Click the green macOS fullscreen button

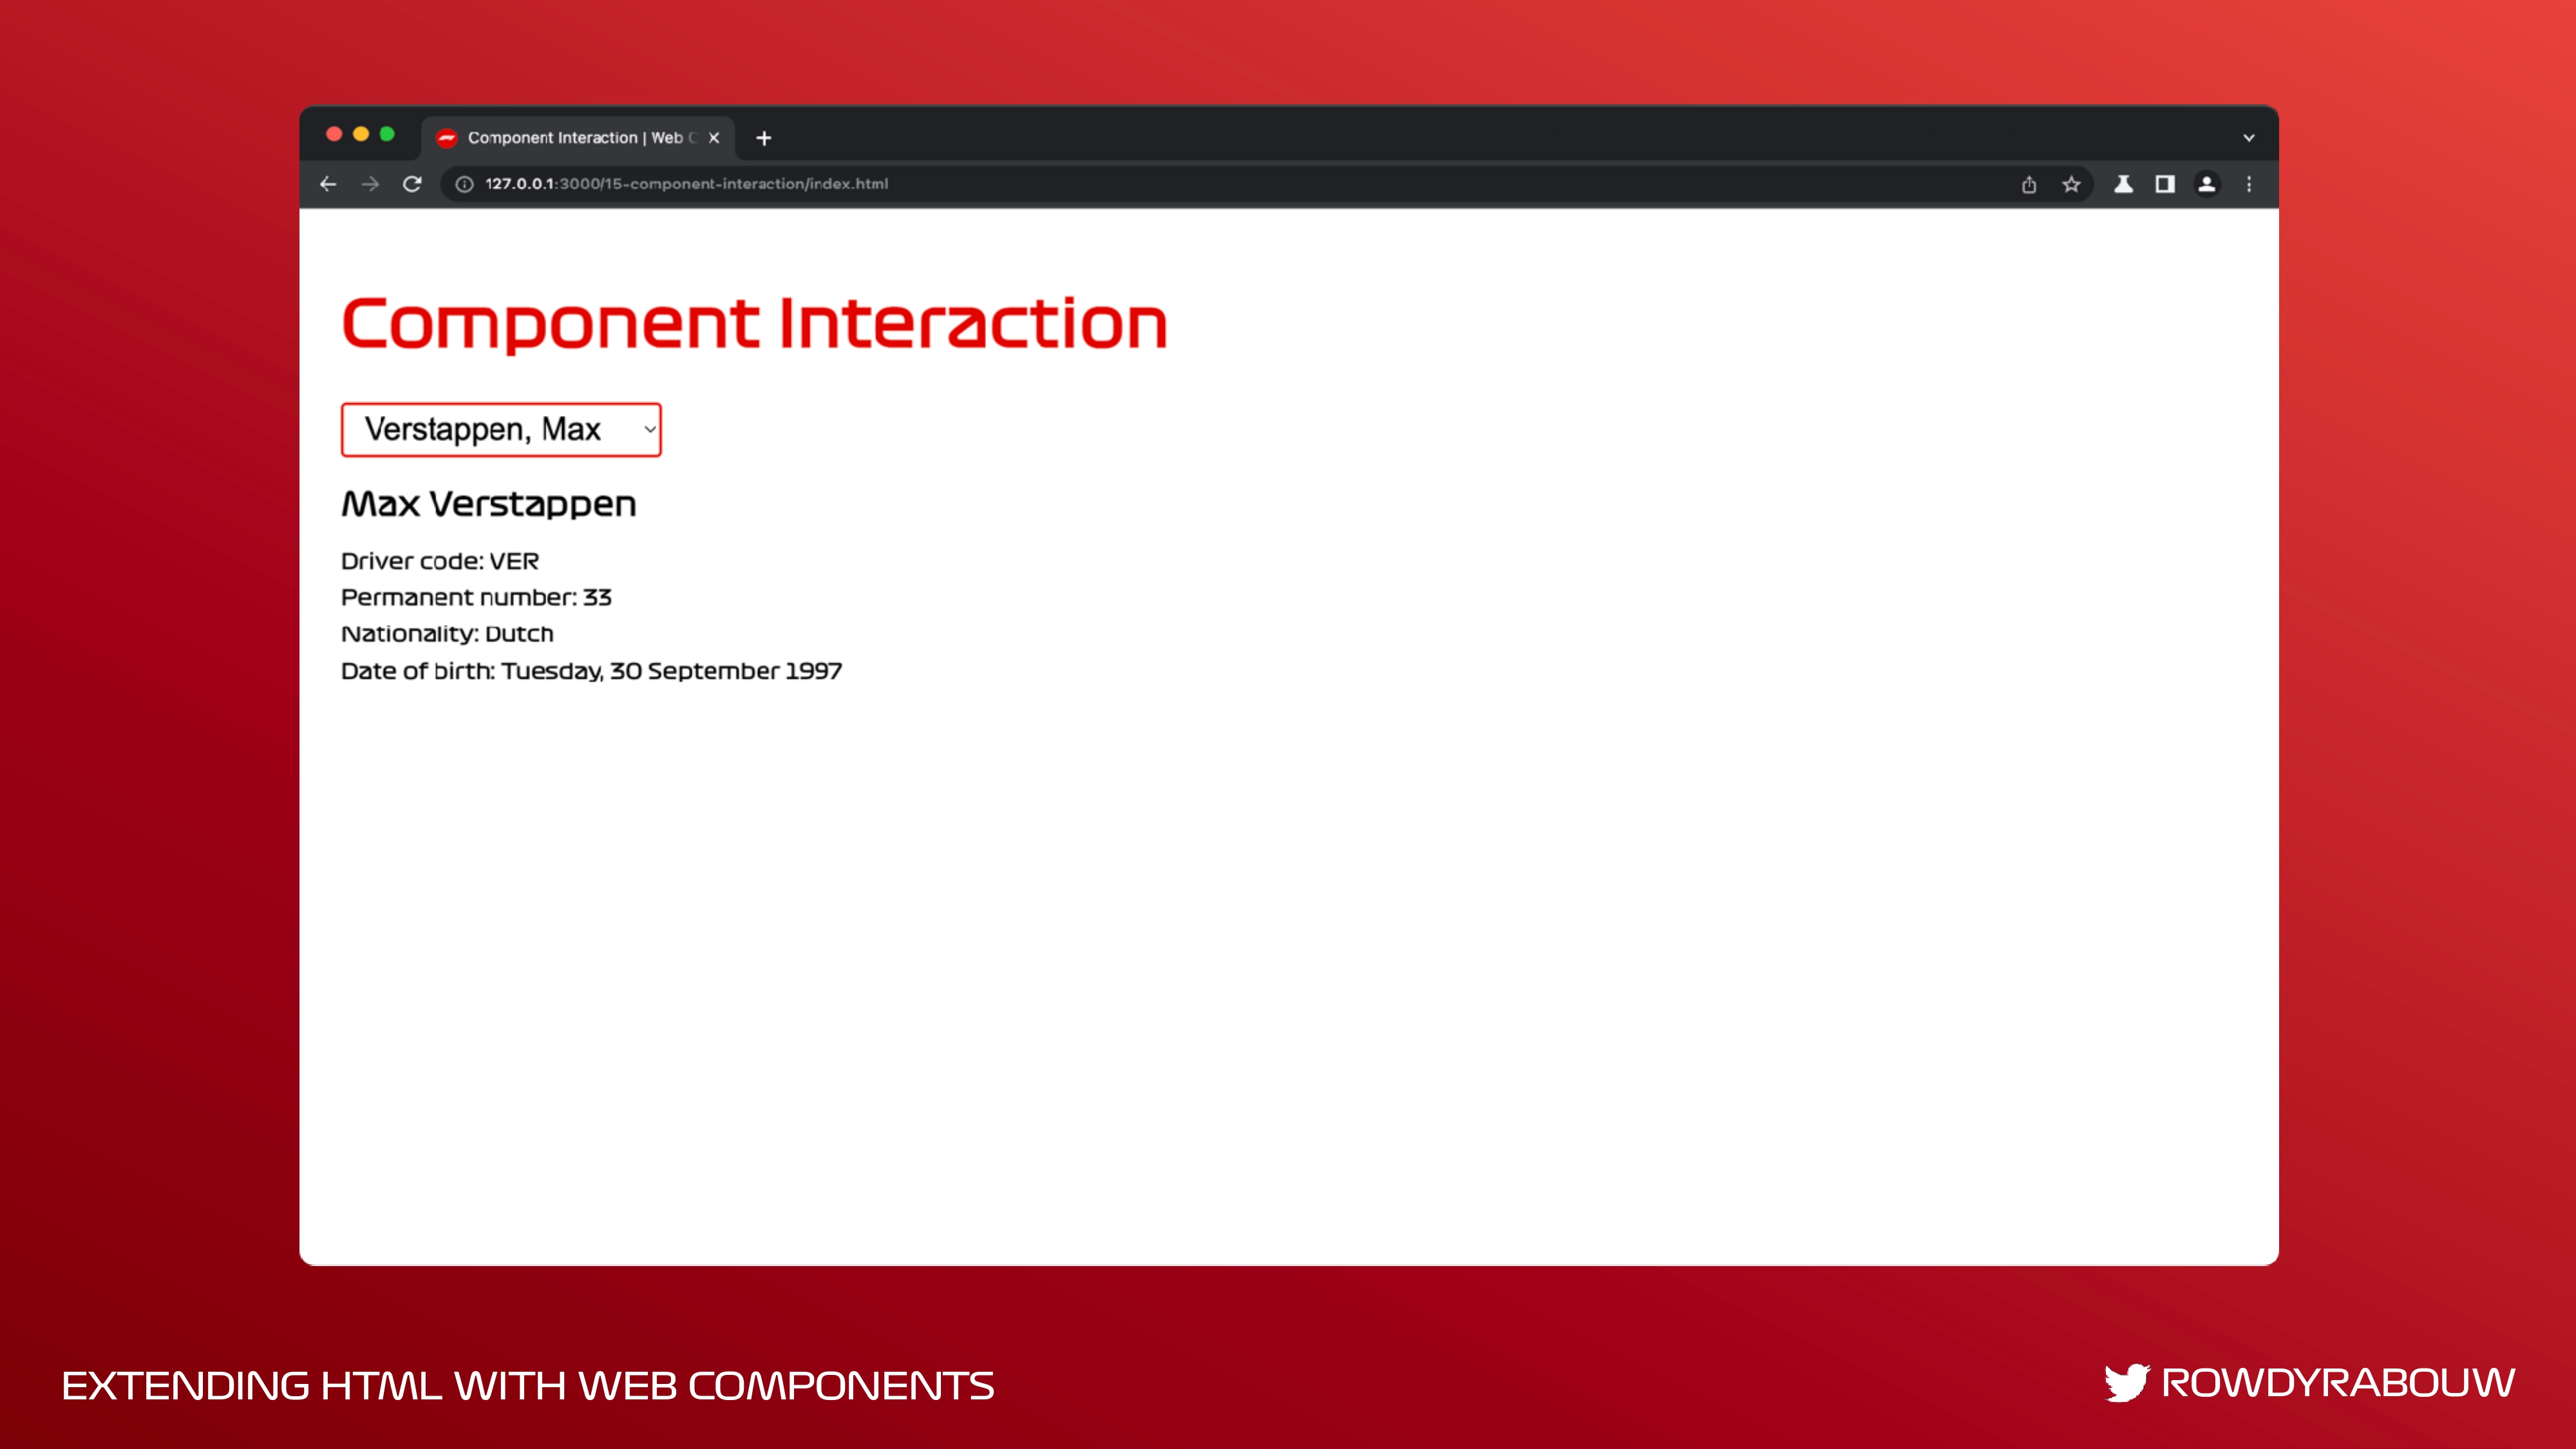[387, 134]
